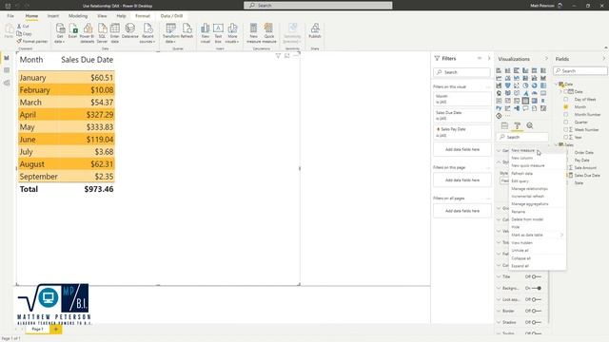609x342 pixels.
Task: Click Copy in the clipboard group
Action: (24, 34)
